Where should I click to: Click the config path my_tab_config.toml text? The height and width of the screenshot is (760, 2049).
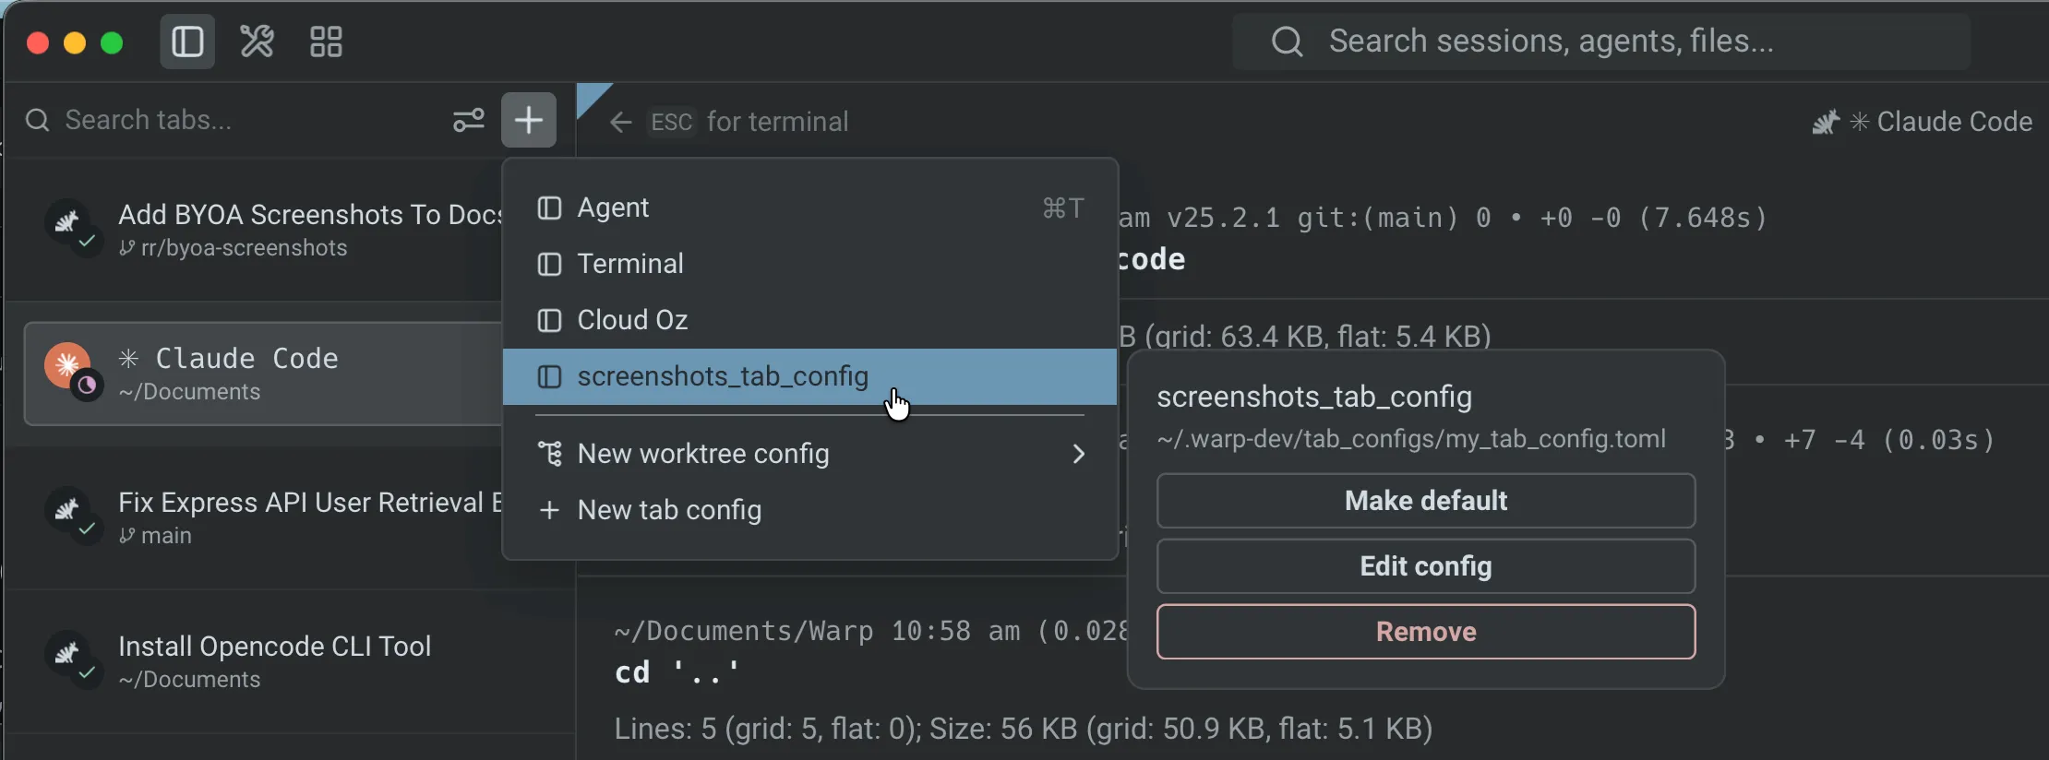click(x=1411, y=439)
